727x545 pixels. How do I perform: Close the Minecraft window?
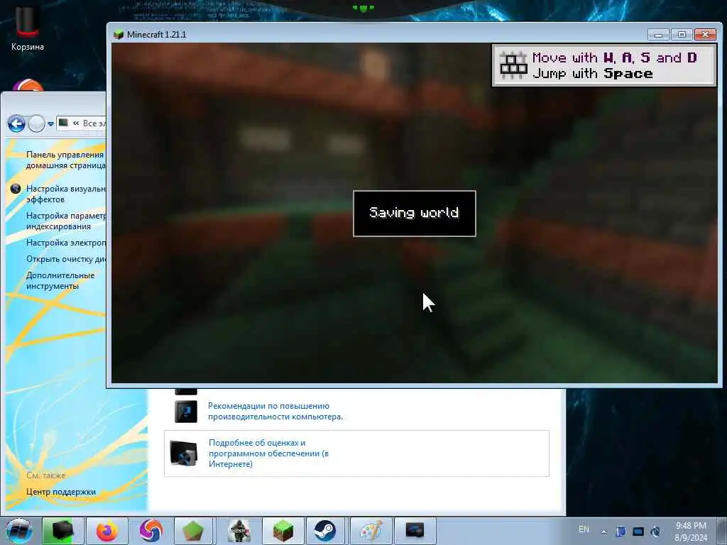pyautogui.click(x=705, y=35)
